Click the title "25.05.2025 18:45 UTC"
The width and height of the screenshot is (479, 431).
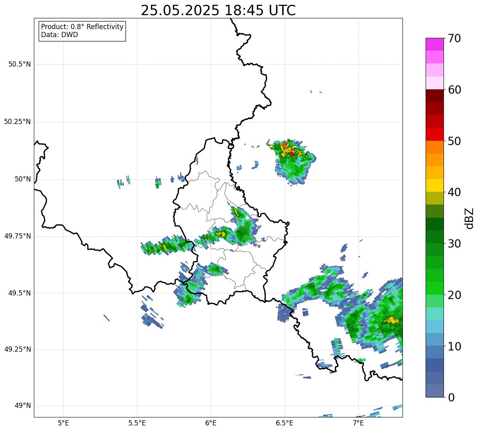pyautogui.click(x=218, y=10)
